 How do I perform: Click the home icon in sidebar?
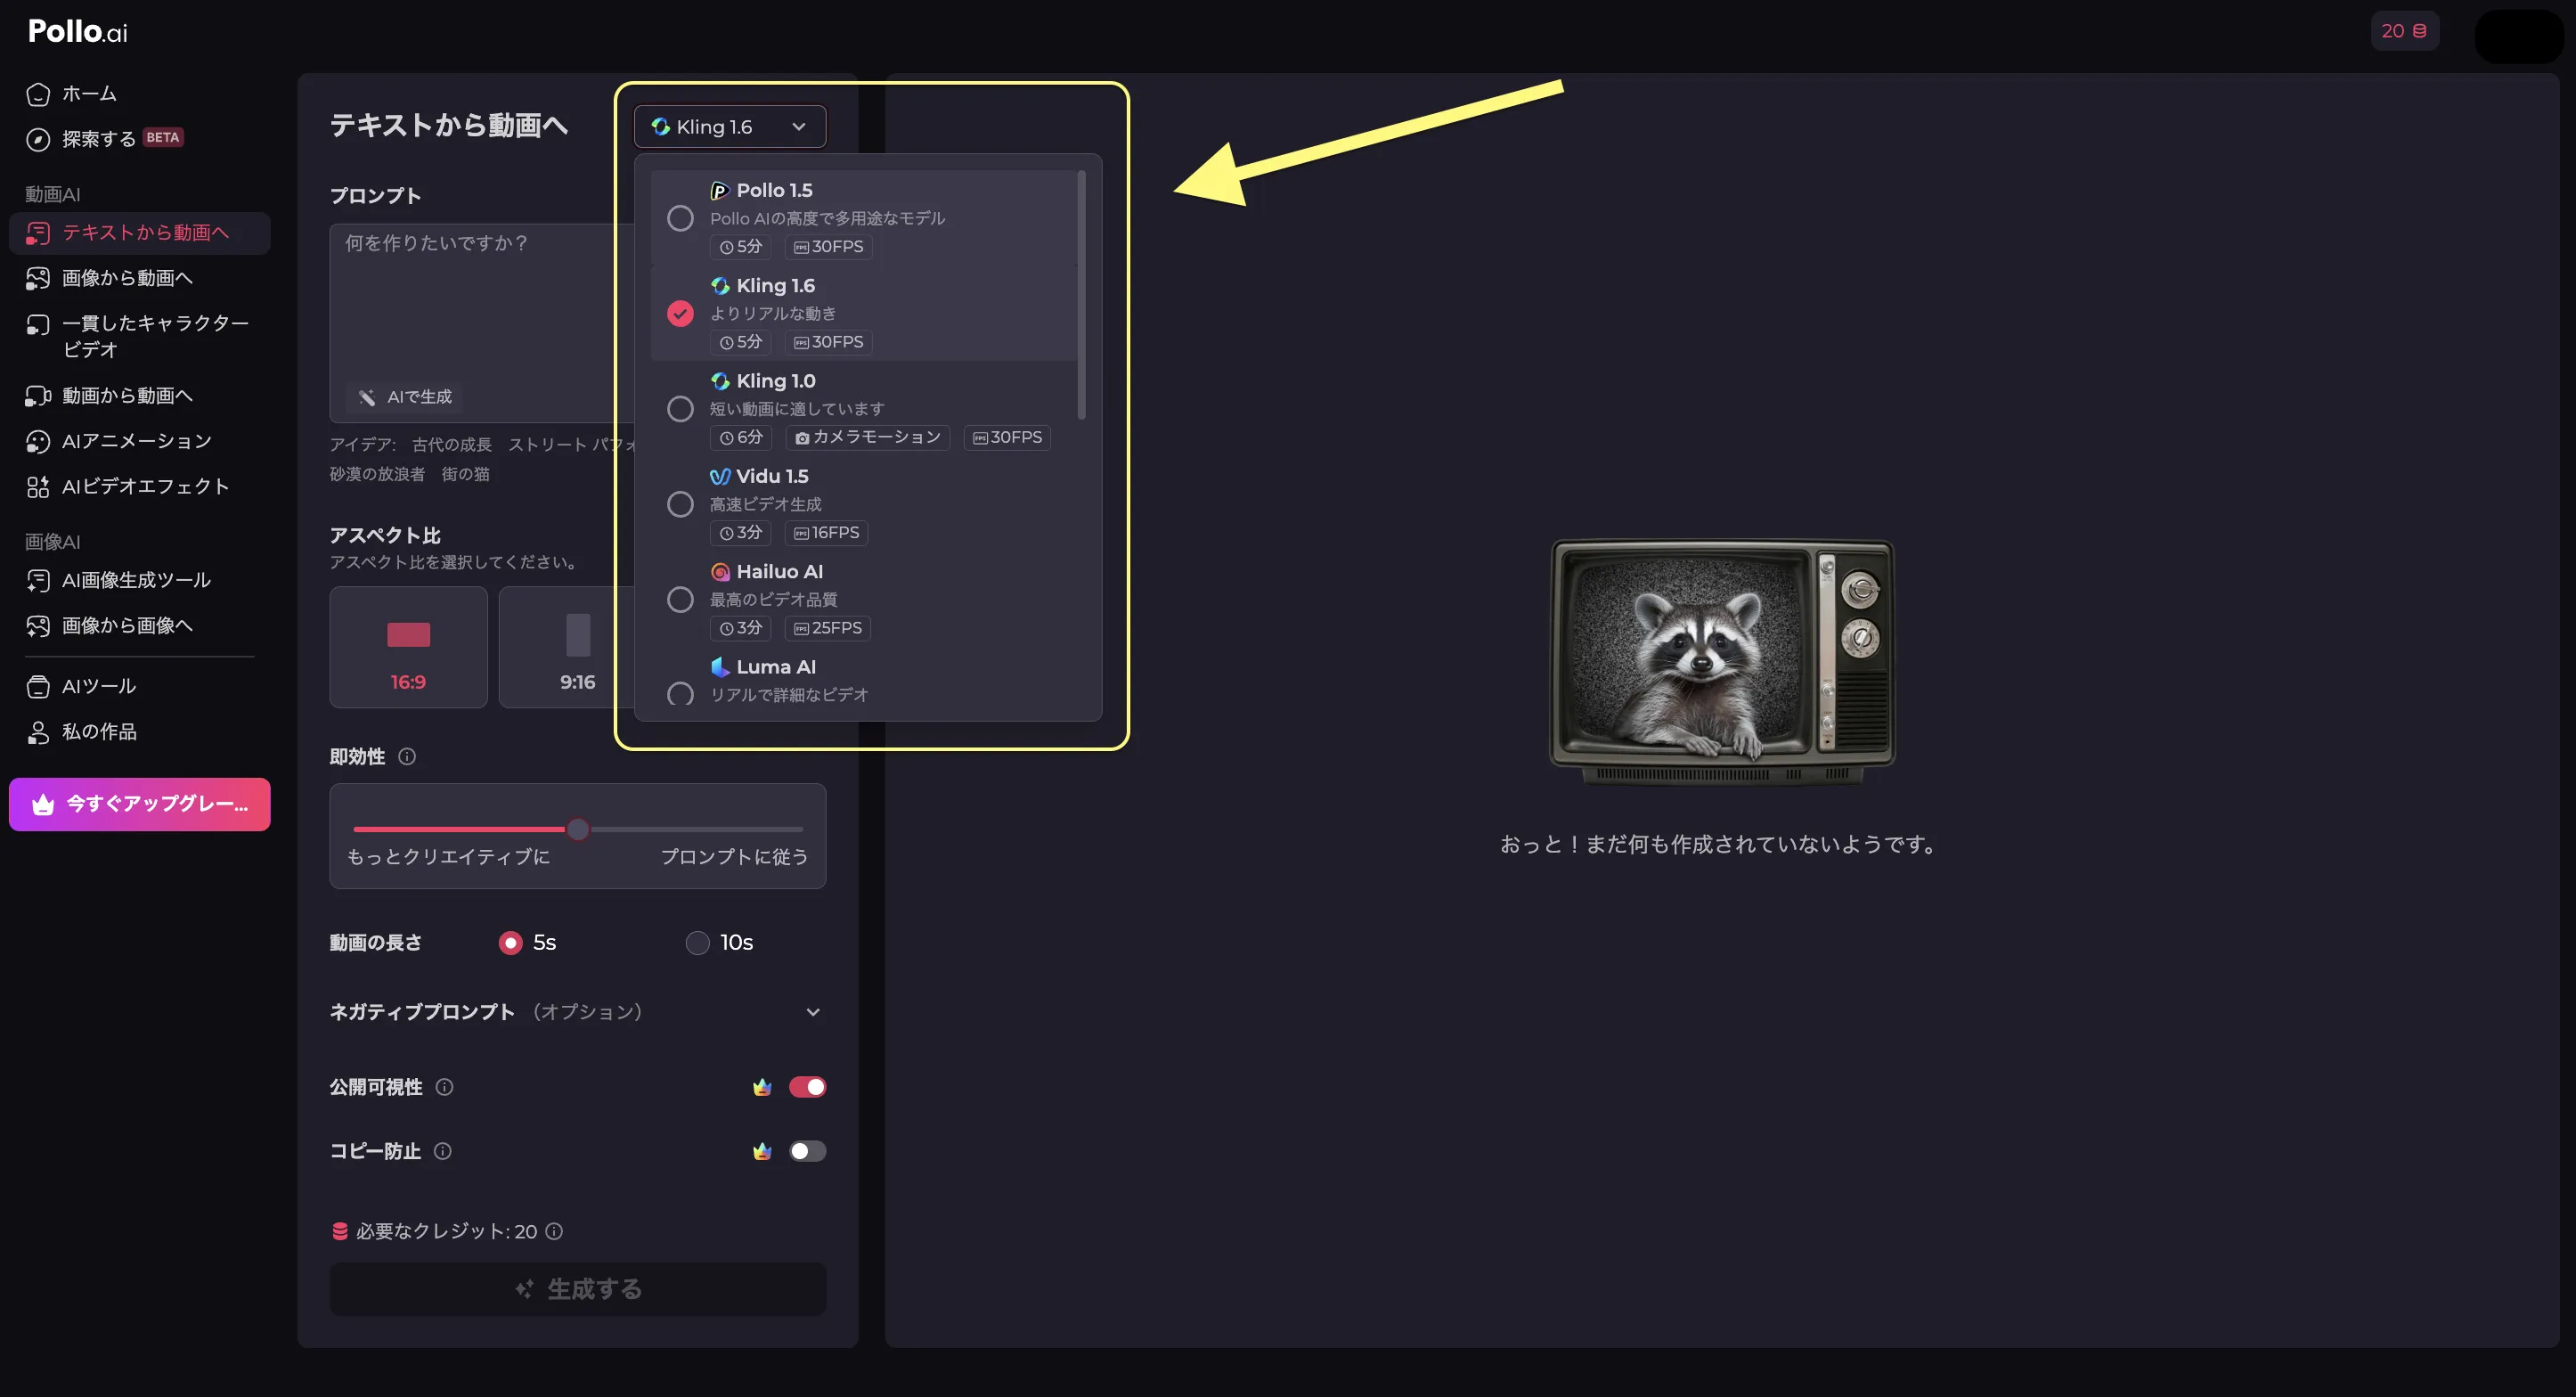coord(38,94)
